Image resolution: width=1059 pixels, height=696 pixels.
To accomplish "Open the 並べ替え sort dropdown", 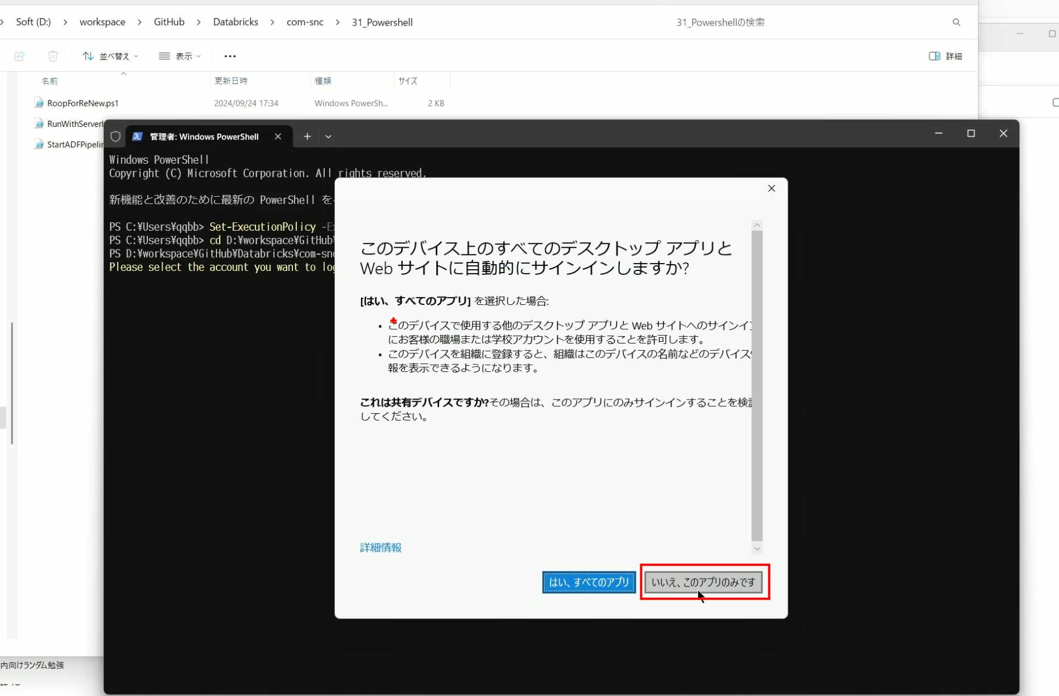I will [110, 56].
